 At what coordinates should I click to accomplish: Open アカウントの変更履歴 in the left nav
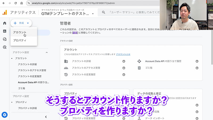coord(30,76)
